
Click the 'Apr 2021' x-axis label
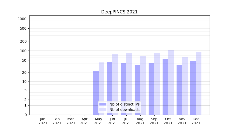[x=85, y=121]
